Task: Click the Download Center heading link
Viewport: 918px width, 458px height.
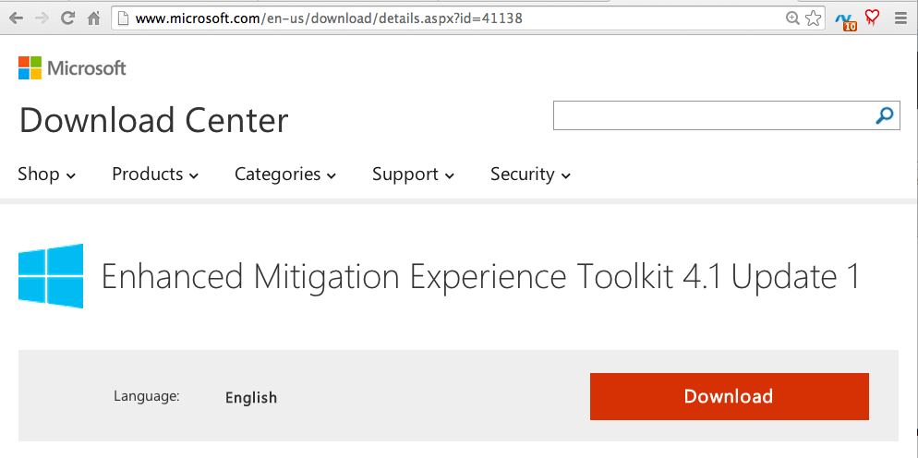Action: click(153, 120)
